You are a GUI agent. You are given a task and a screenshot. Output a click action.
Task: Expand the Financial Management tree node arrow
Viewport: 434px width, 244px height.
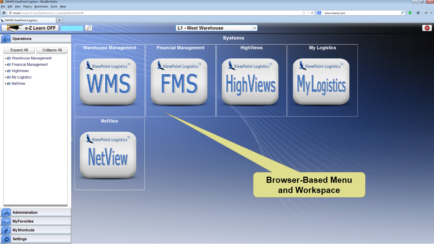point(5,64)
